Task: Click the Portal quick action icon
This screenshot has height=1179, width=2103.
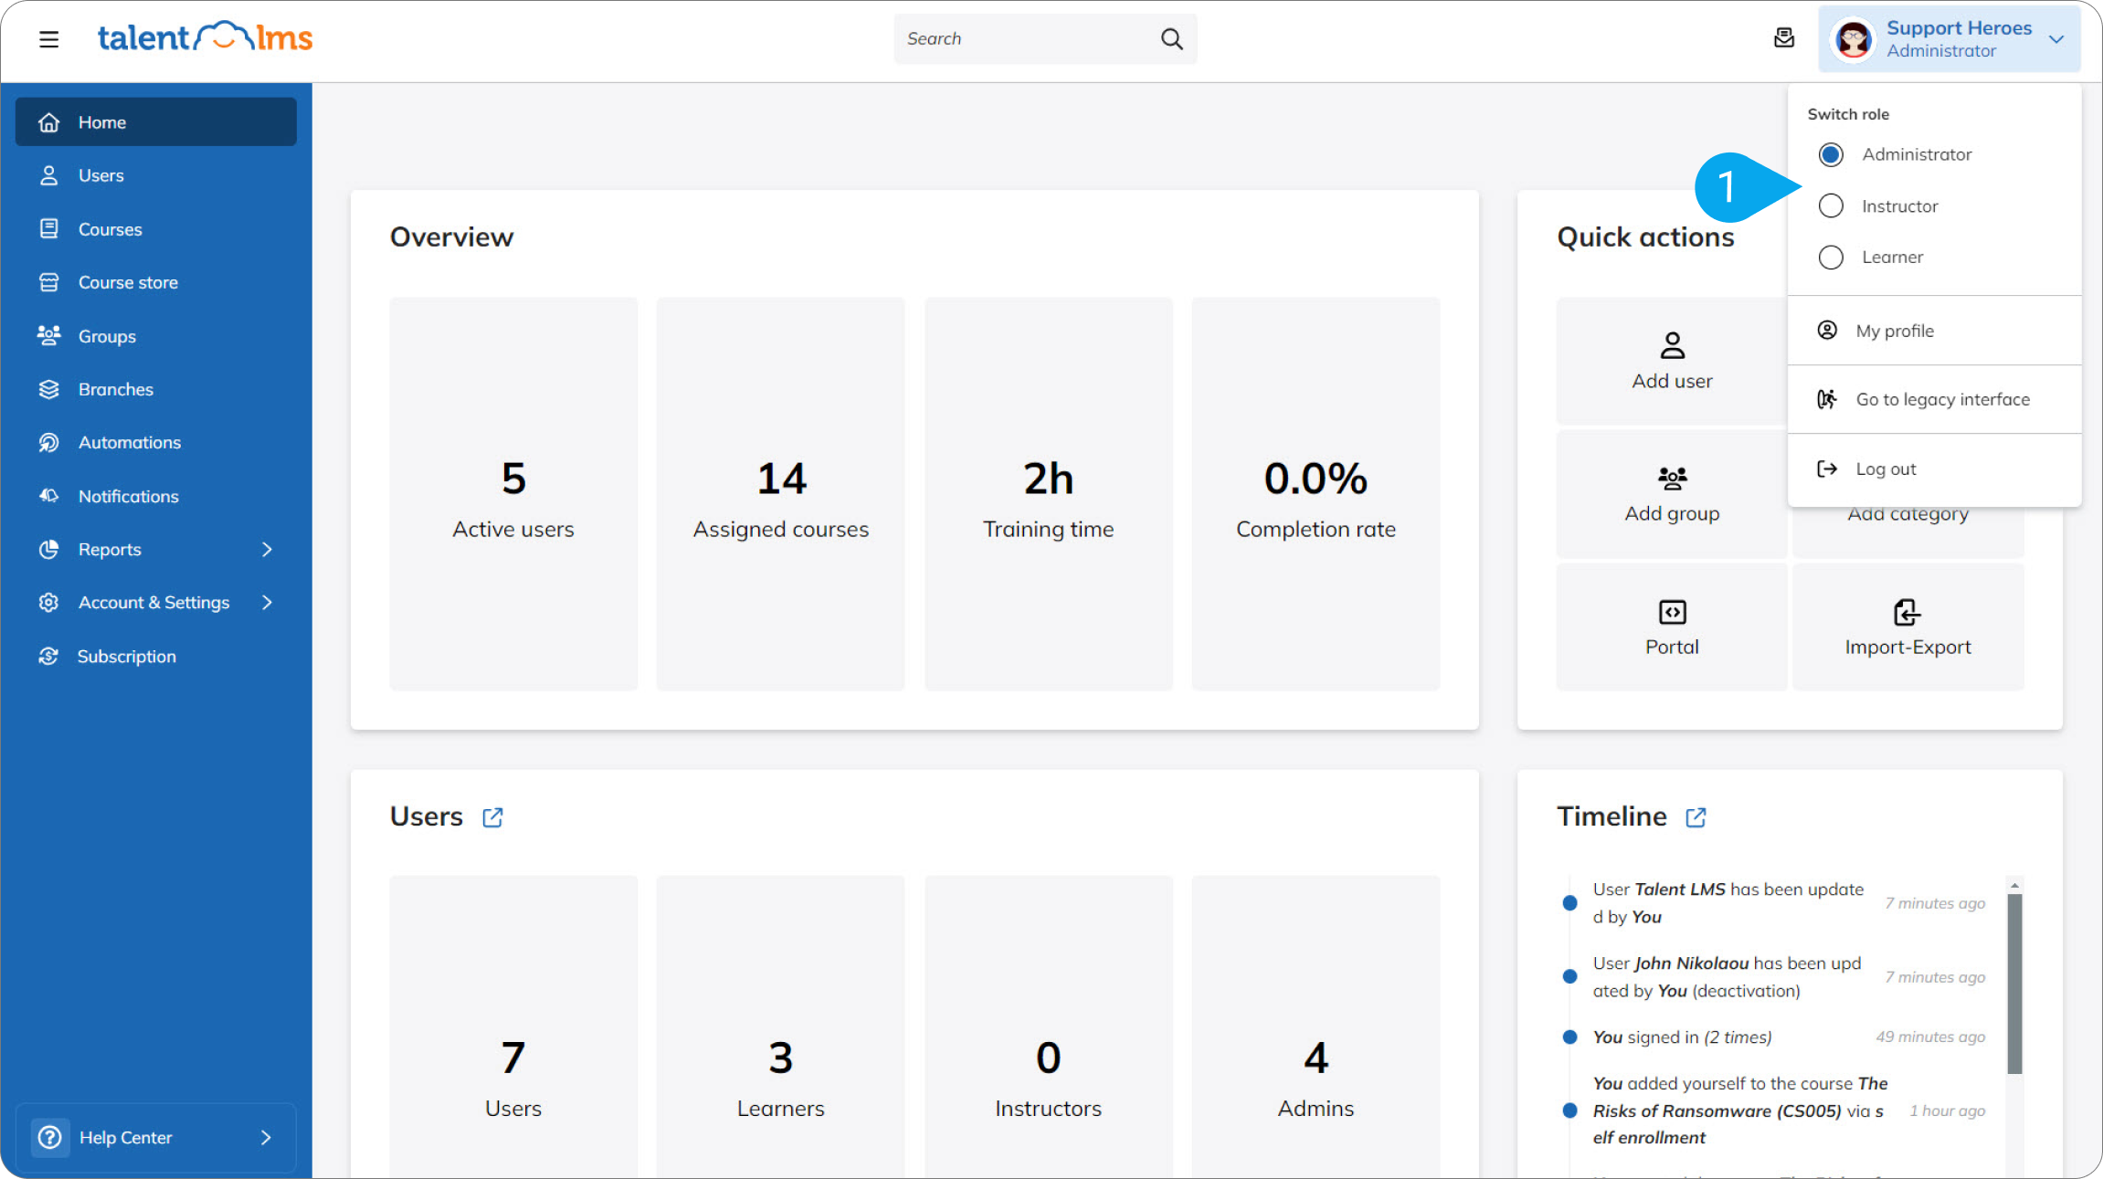Action: [1672, 612]
